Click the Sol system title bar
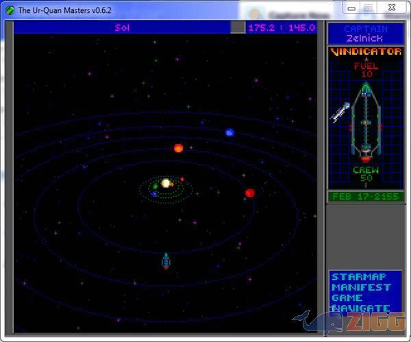Image resolution: width=411 pixels, height=342 pixels. point(122,27)
